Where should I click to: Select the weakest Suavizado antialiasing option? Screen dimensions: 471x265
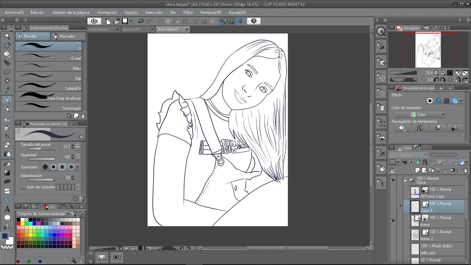click(45, 167)
